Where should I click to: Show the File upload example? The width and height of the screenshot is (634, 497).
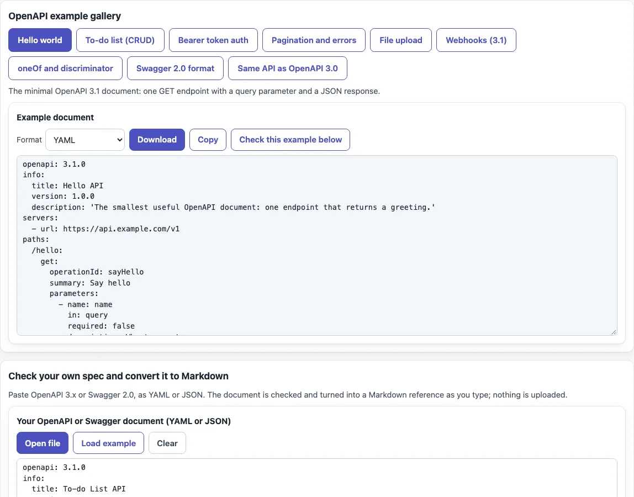401,40
